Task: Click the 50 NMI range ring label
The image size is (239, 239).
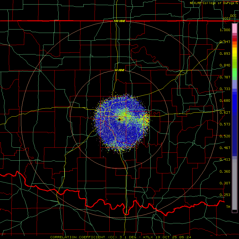Action: [x=119, y=70]
